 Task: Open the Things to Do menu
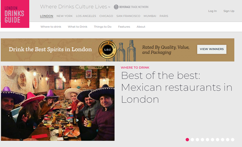tap(103, 27)
